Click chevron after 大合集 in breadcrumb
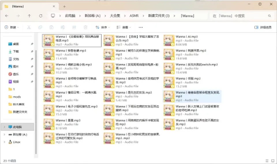Image resolution: width=277 pixels, height=164 pixels. tap(125, 16)
